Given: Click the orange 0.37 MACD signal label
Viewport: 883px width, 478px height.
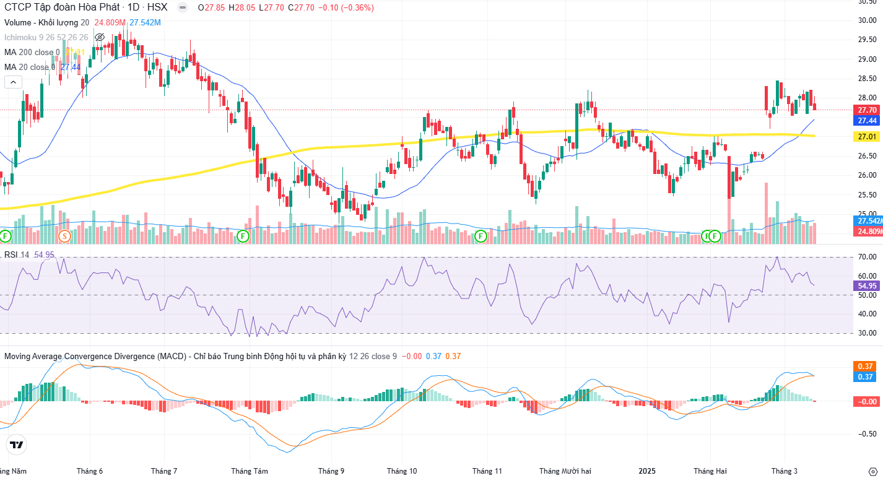Looking at the screenshot, I should coord(866,366).
